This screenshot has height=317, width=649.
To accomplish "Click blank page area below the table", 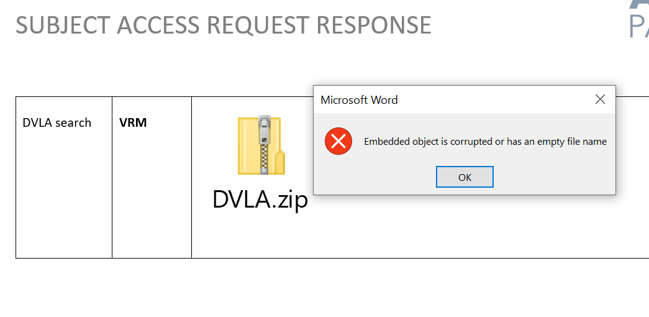I will click(323, 288).
